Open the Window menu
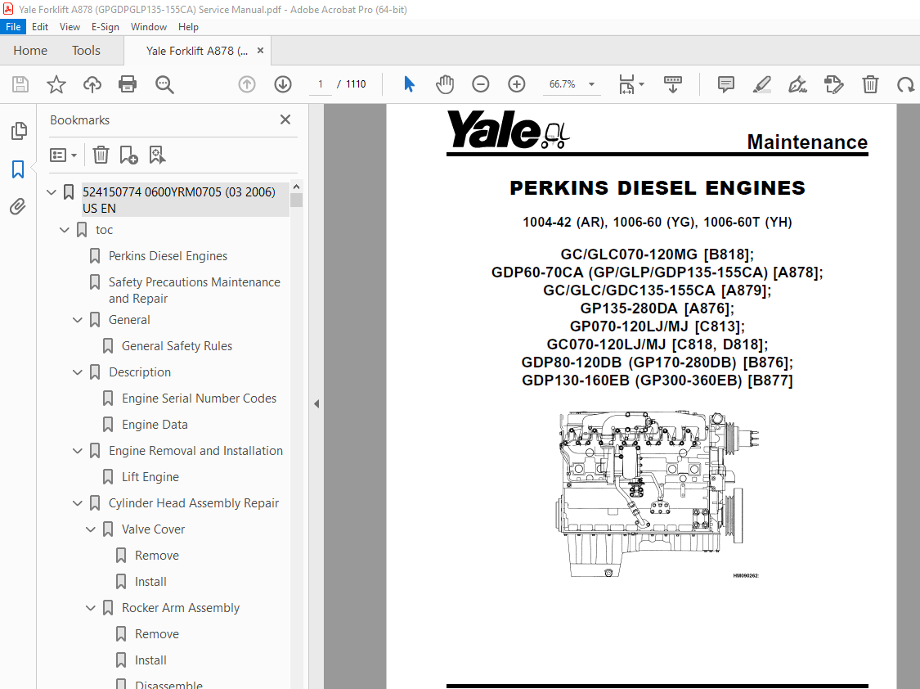 point(149,27)
